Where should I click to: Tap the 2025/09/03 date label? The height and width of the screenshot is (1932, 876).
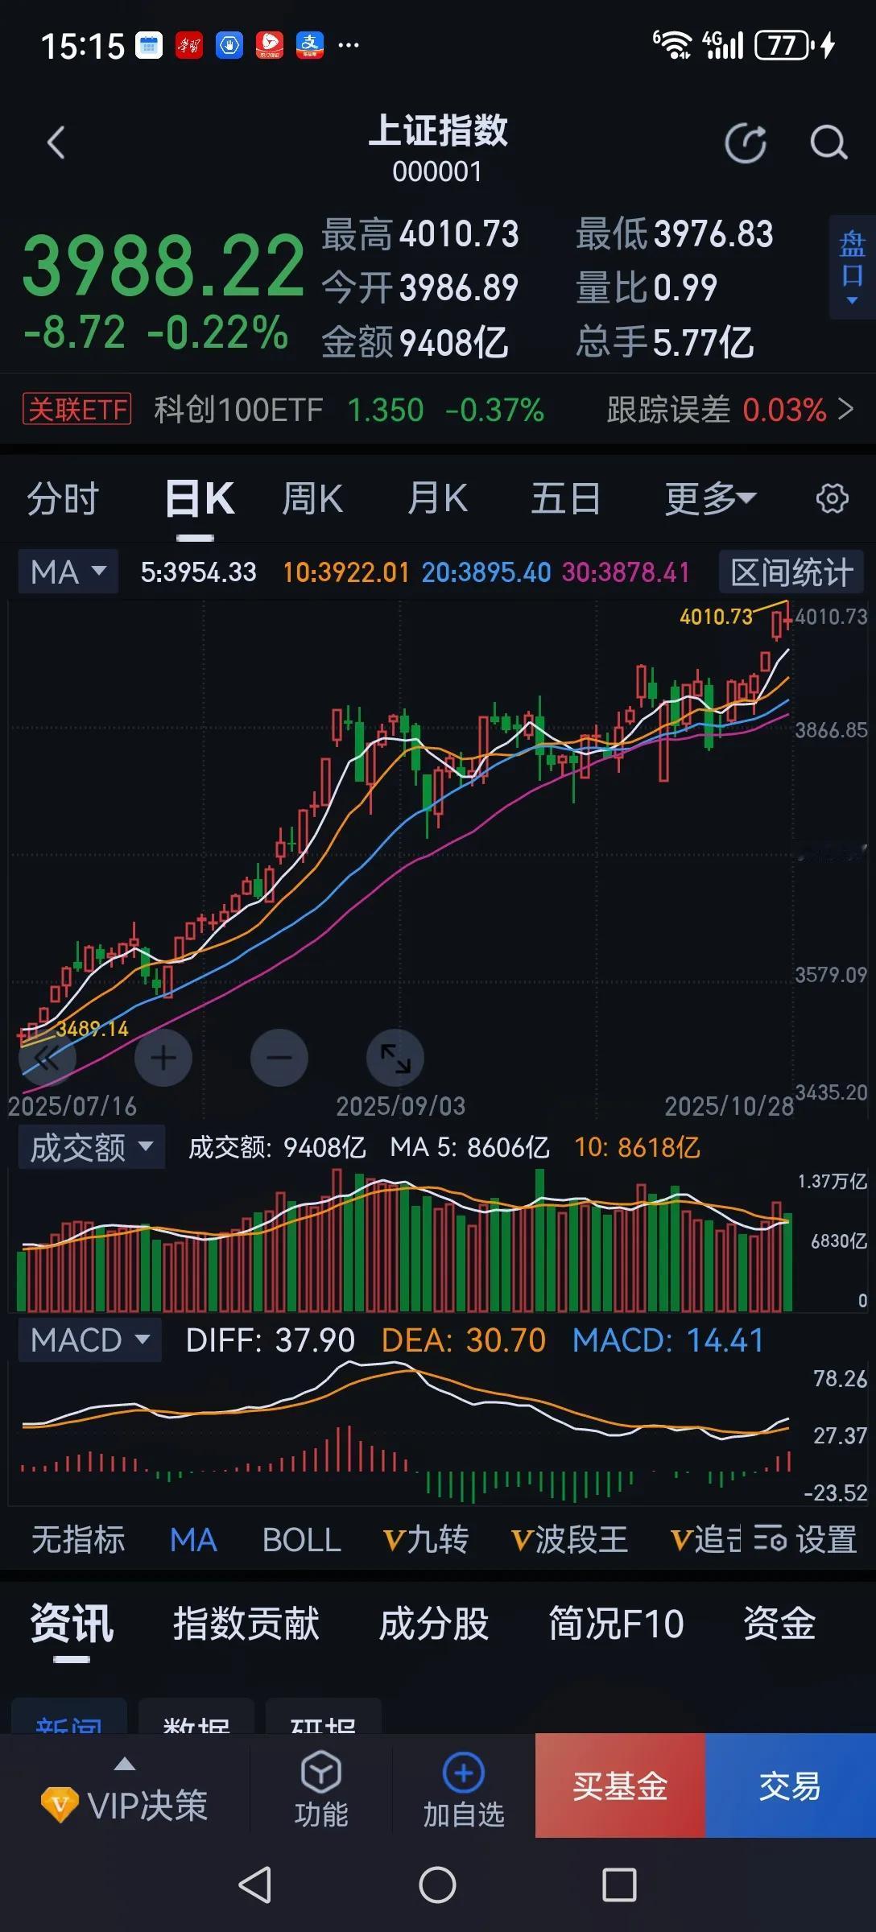[x=400, y=1106]
